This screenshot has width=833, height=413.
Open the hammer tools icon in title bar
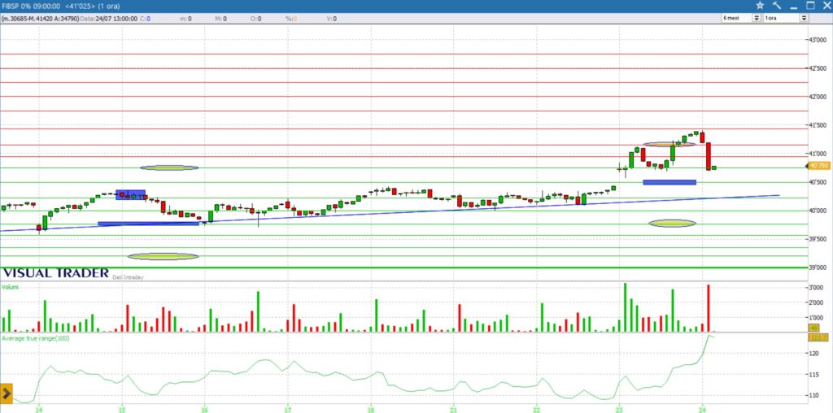[777, 6]
